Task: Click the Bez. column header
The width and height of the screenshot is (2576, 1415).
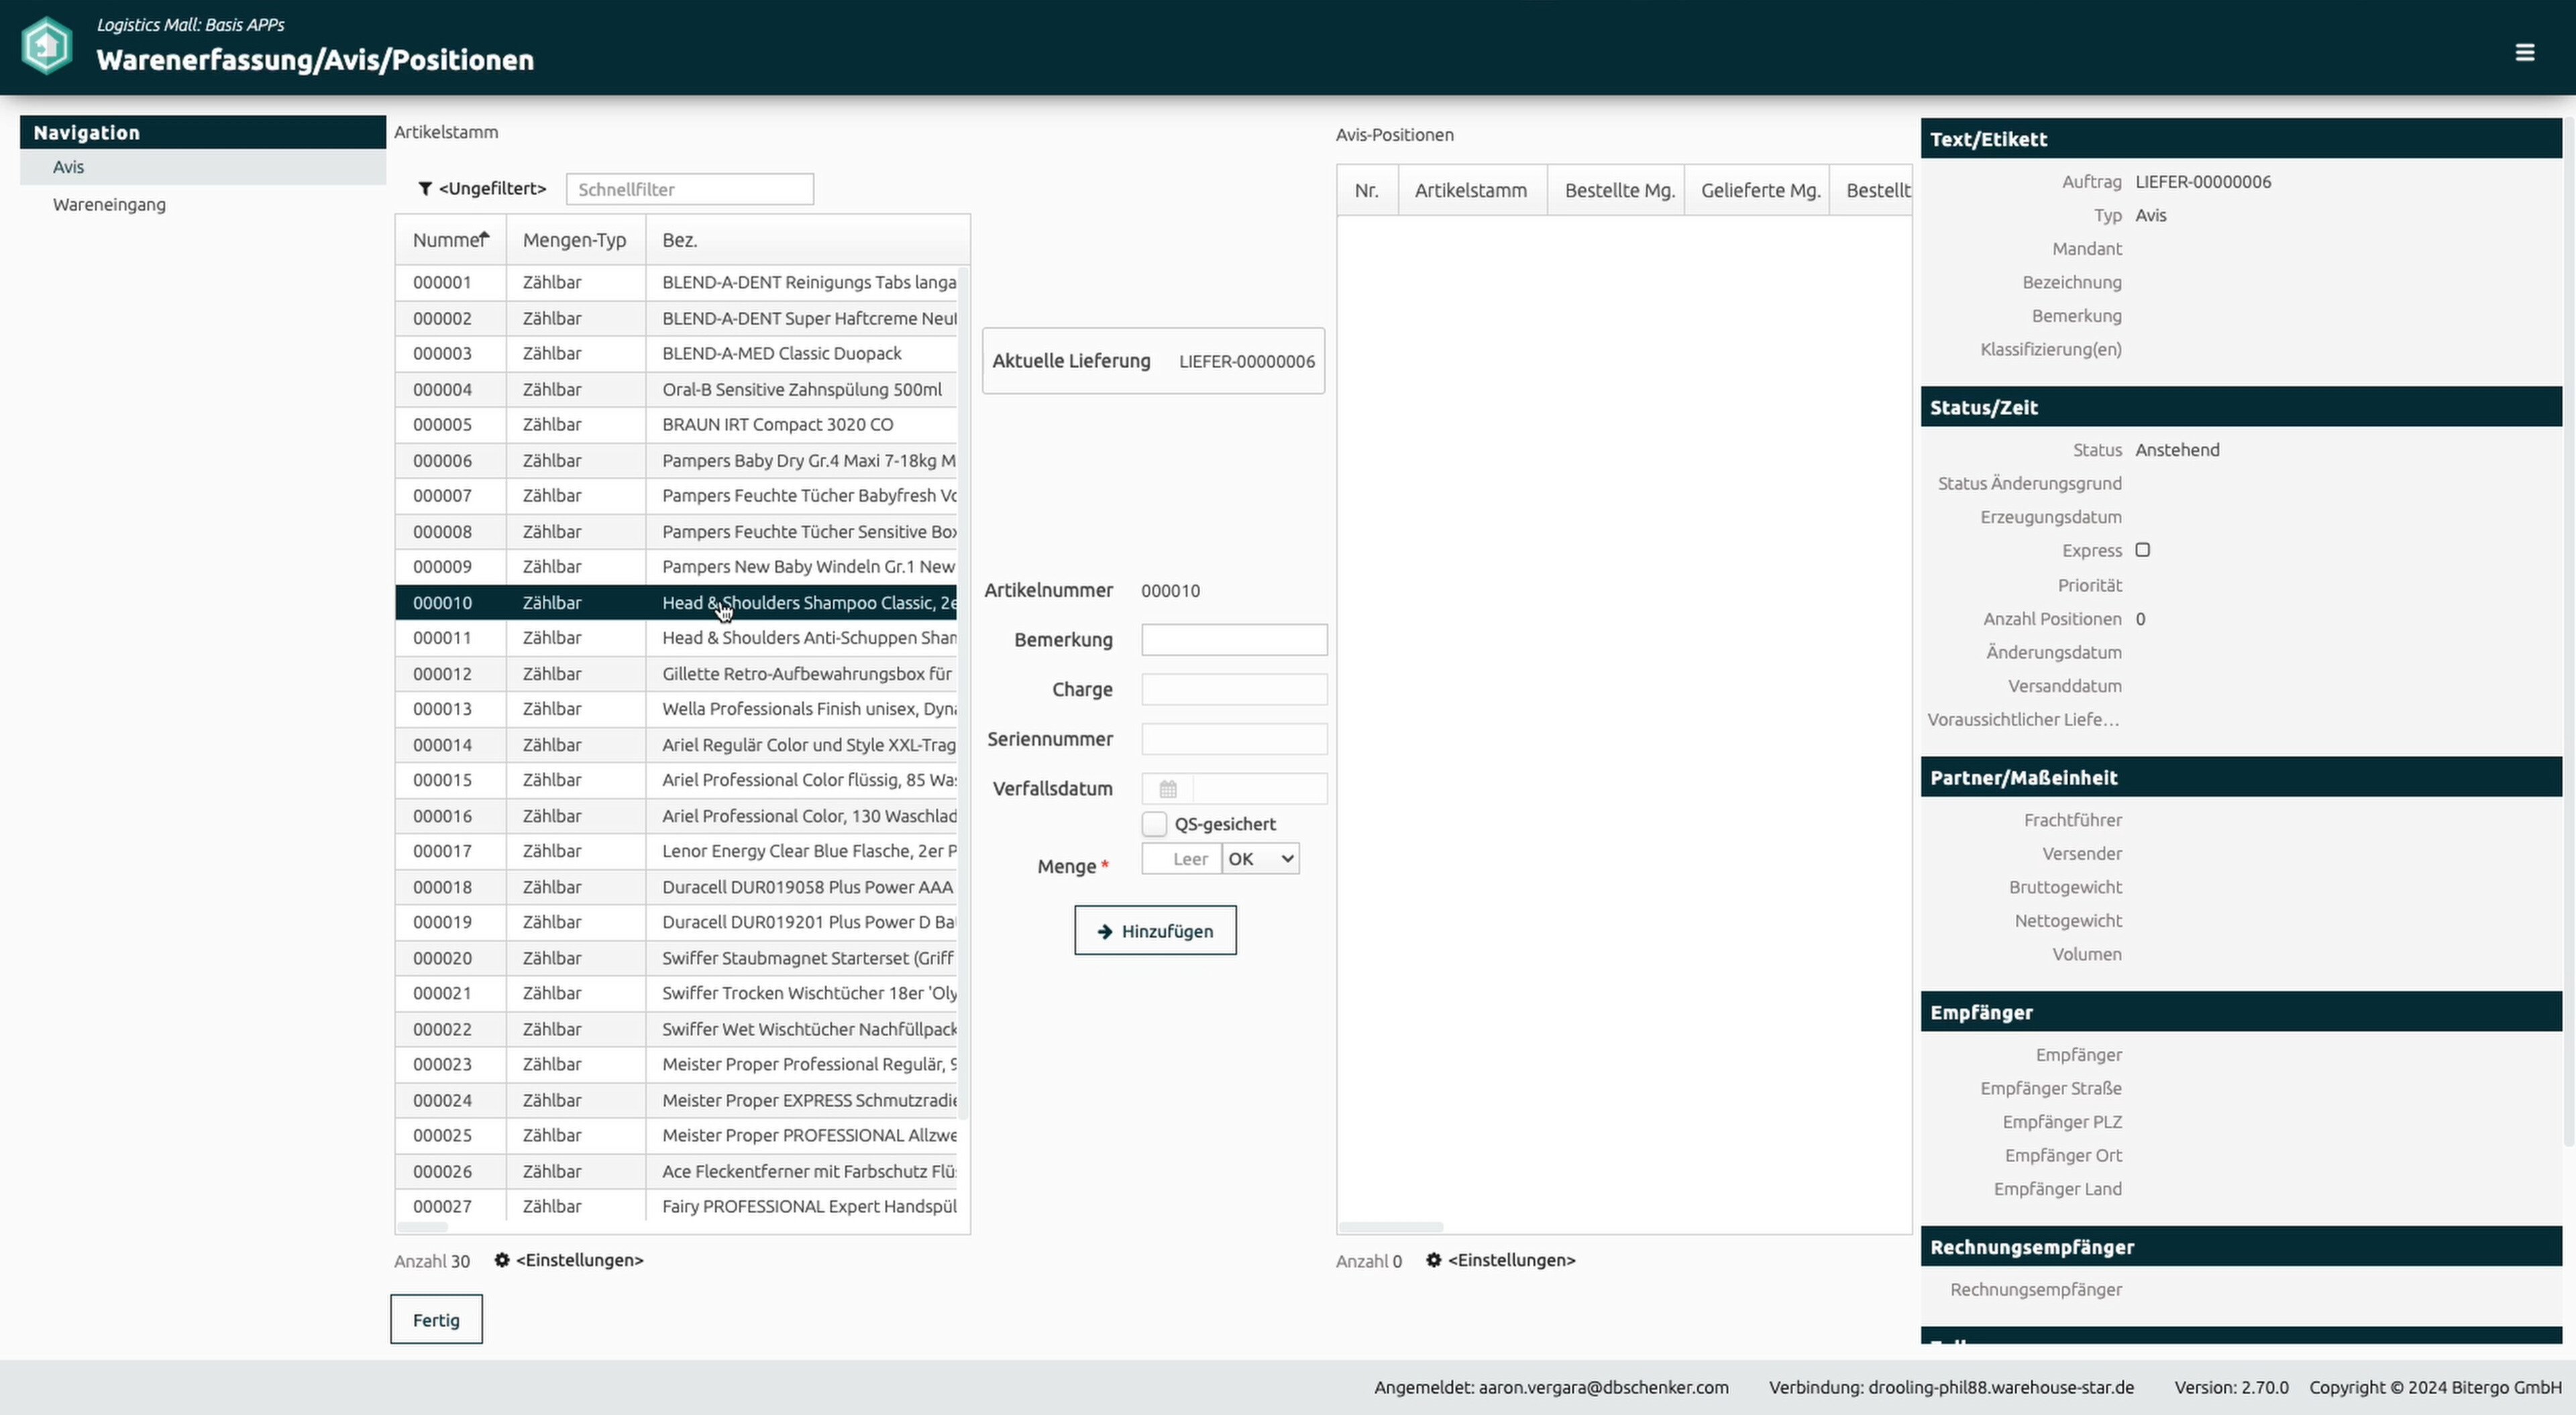Action: [808, 240]
